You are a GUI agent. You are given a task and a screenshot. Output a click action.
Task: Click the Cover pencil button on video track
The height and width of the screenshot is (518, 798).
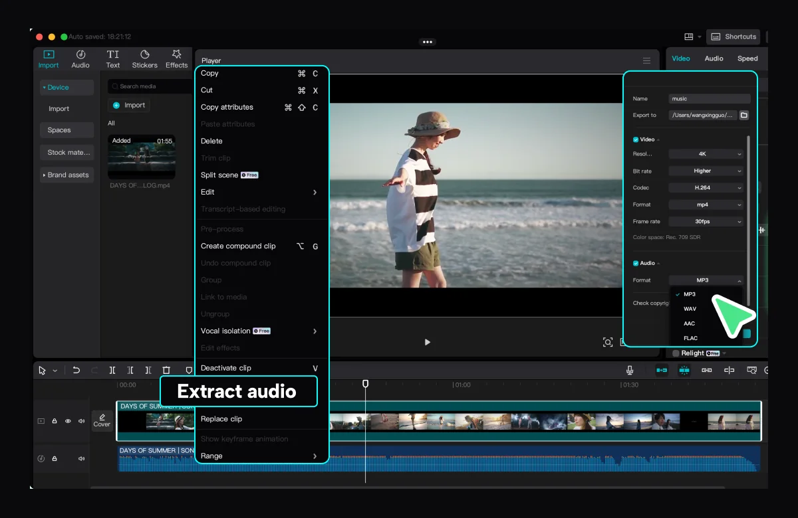click(102, 420)
